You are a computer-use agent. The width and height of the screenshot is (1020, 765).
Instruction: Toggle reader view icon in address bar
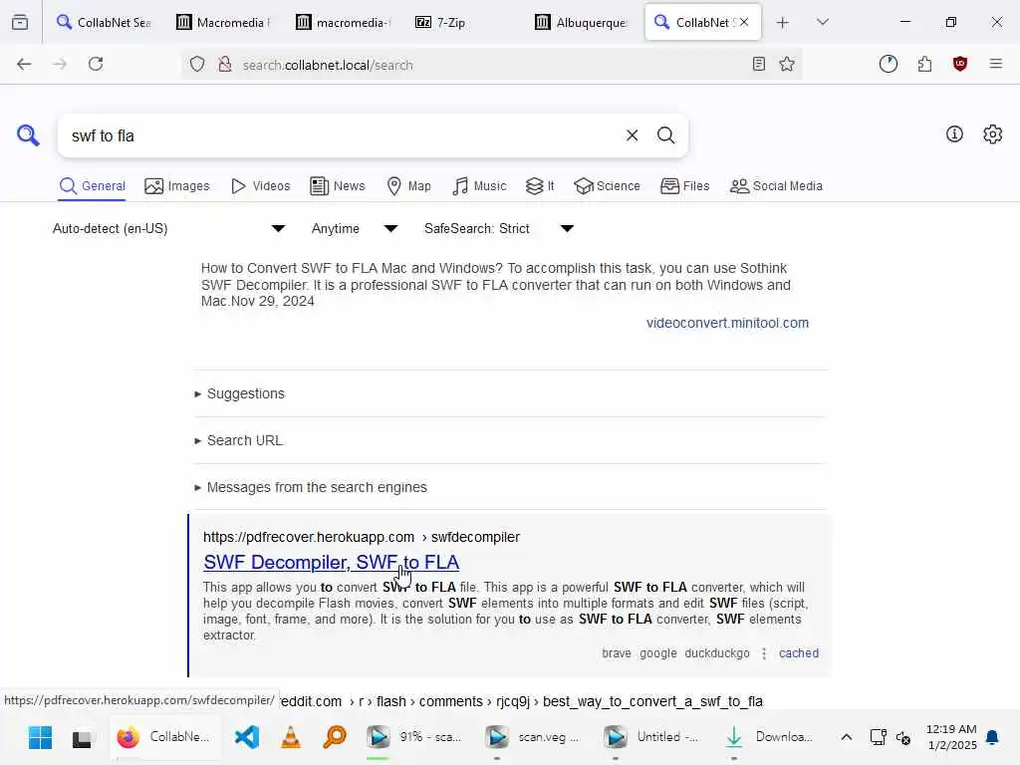[x=758, y=64]
